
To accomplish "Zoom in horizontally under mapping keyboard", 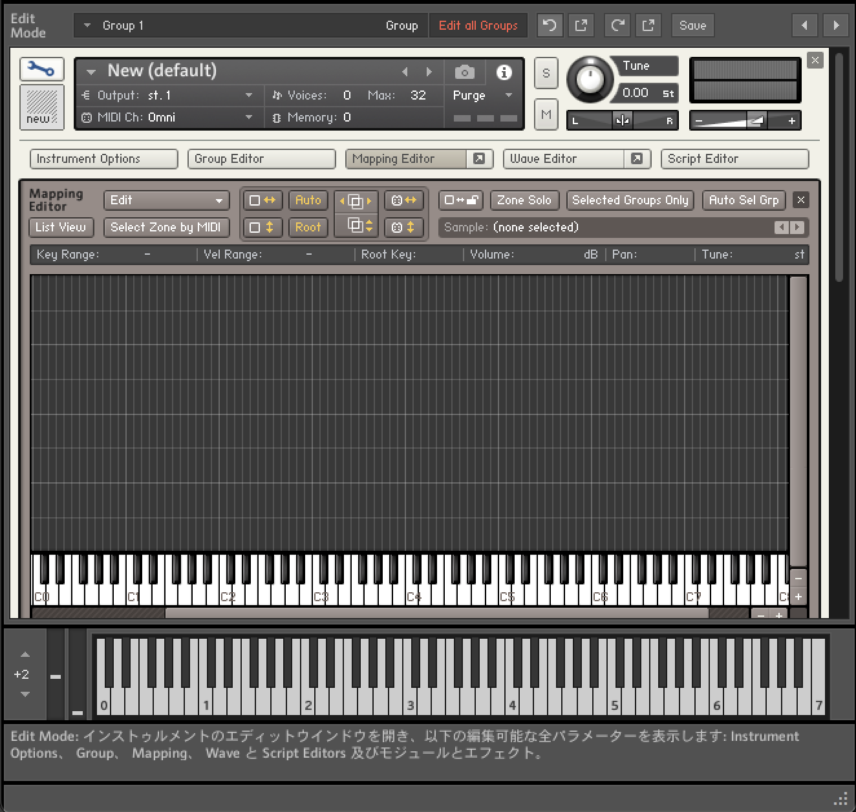I will tap(779, 615).
